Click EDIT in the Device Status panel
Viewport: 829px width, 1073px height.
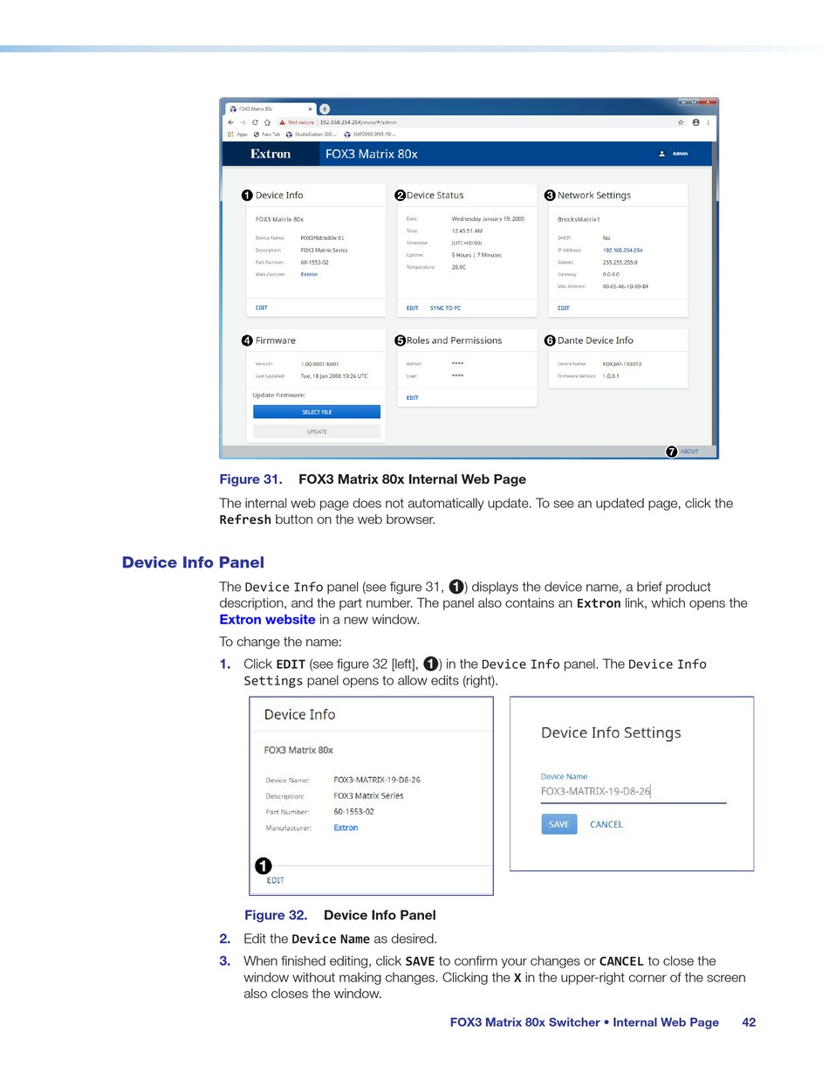click(x=412, y=308)
